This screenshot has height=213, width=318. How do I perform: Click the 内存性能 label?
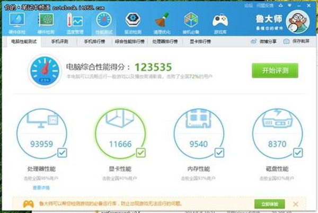(x=199, y=168)
